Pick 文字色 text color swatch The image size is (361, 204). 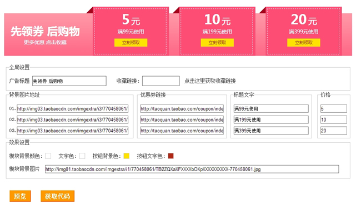82,156
